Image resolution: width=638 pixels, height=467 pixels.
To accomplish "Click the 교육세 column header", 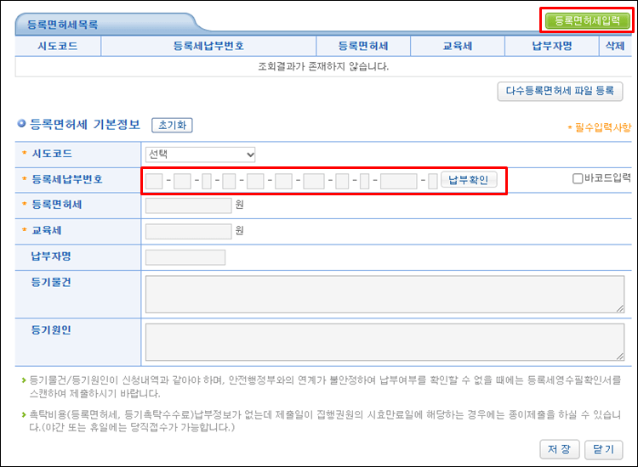I will 458,46.
